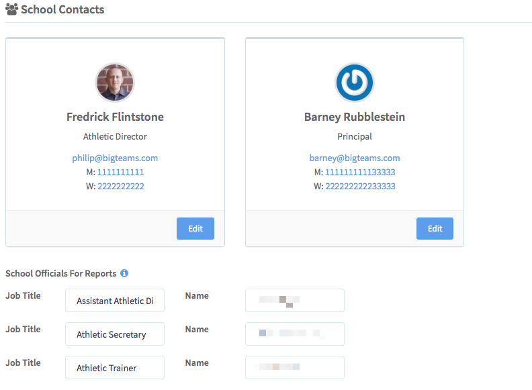This screenshot has height=390, width=532.
Task: Click the Name field beside Assistant Athletic Director
Action: (x=294, y=301)
